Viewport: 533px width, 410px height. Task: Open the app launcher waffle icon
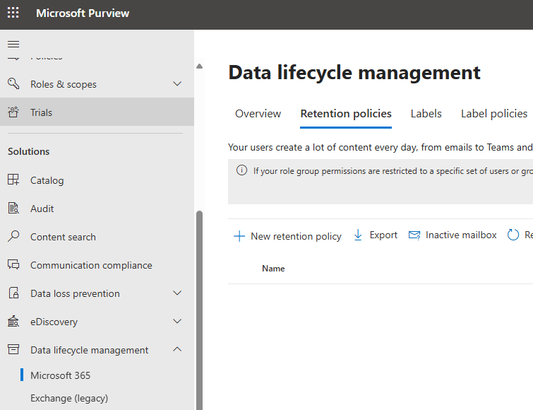13,14
